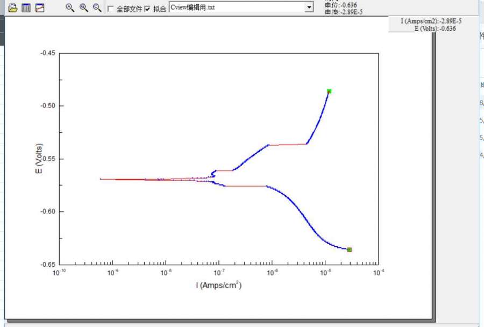Screen dimensions: 484x327
Task: Click the 10⁻⁹ x-axis tick label
Action: (x=112, y=273)
